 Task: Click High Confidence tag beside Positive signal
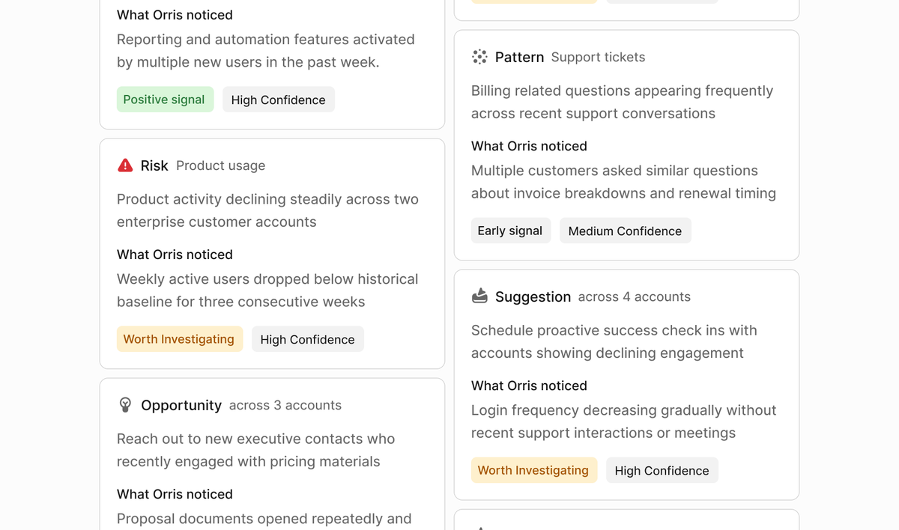point(278,100)
